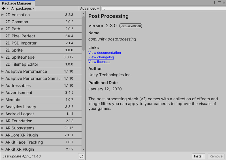Screen dimensions: 226x160
Task: Expand the 2D Animation package versions
Action: pyautogui.click(x=2, y=15)
